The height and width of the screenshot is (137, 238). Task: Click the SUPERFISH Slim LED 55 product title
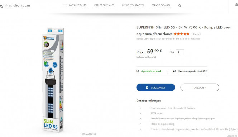[184, 30]
